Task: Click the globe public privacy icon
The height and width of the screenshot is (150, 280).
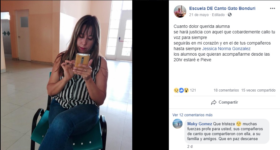Action: [230, 15]
